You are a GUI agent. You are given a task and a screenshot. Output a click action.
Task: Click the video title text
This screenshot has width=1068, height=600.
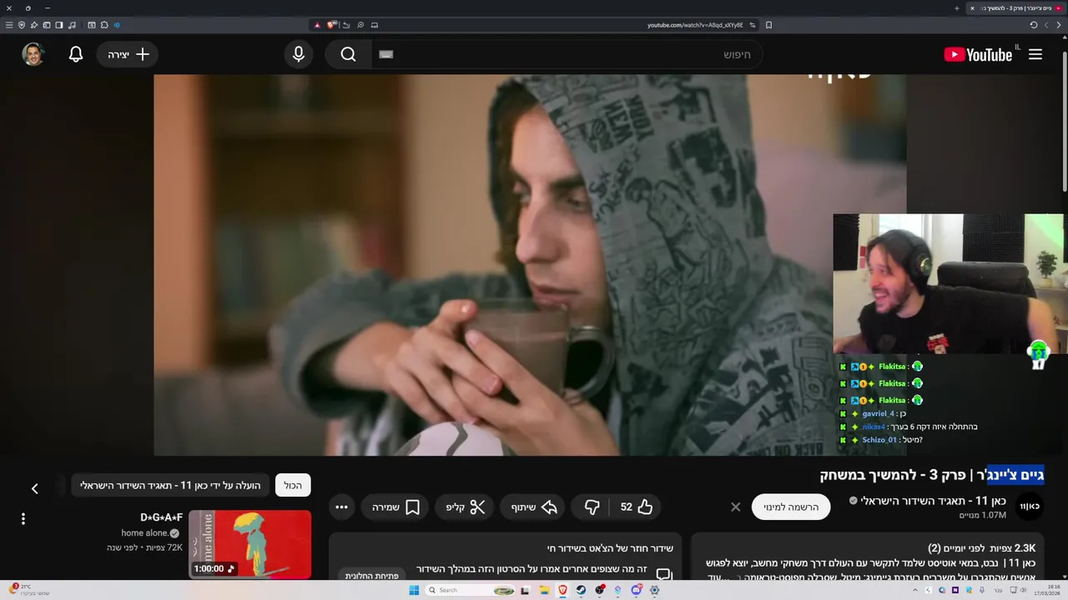[932, 475]
